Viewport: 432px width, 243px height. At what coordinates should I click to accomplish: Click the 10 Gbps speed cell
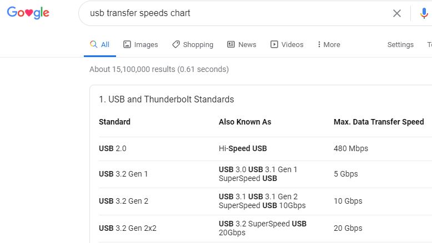[348, 201]
